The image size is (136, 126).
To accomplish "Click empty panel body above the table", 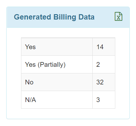I will 68,33.
